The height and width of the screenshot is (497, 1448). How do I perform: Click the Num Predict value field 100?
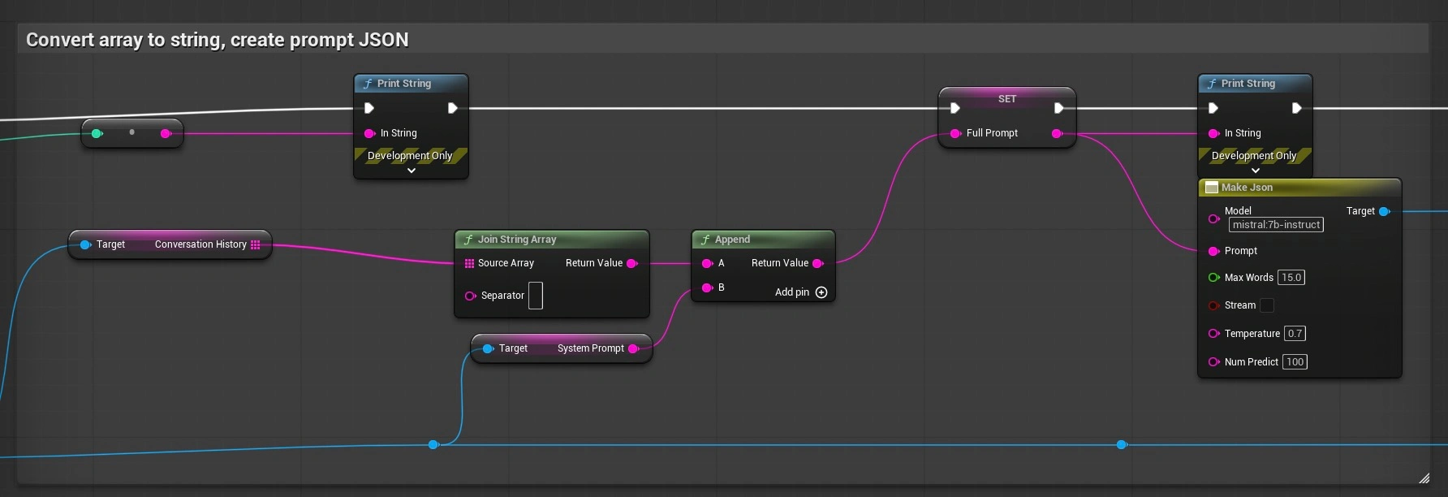pyautogui.click(x=1295, y=362)
